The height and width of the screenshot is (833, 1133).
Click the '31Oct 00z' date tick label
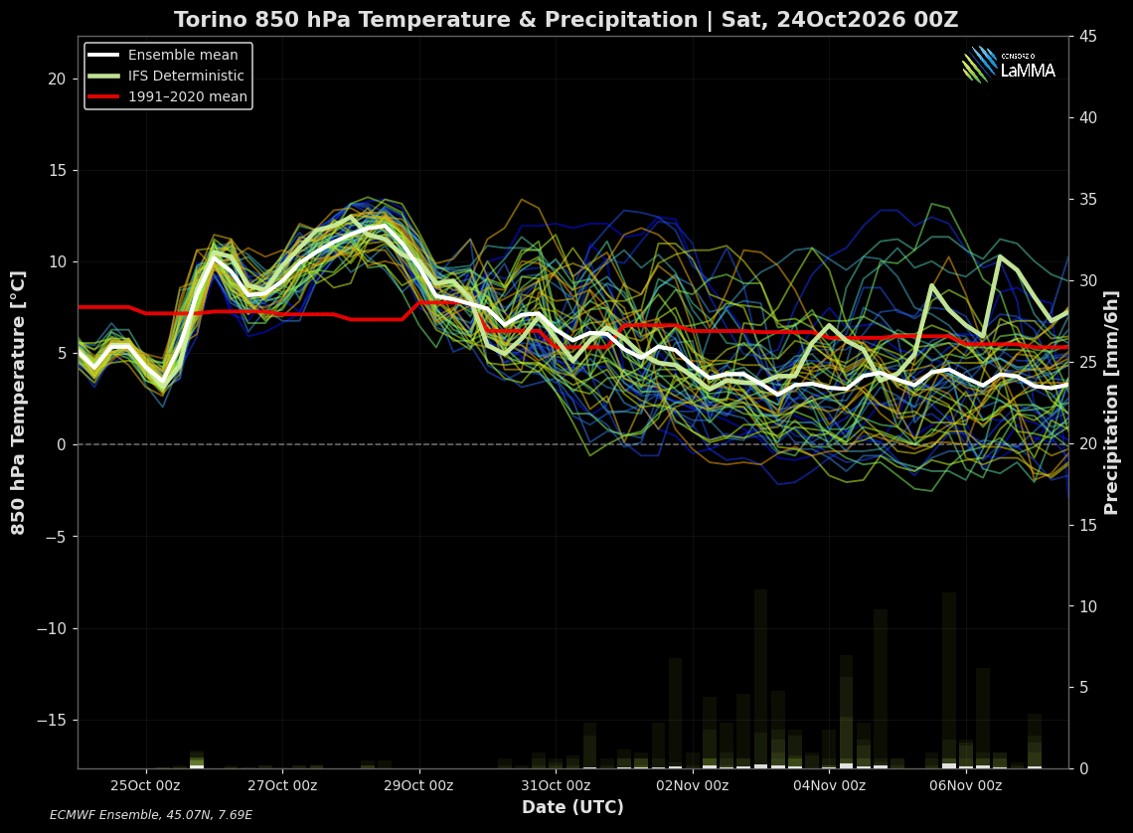click(x=556, y=785)
